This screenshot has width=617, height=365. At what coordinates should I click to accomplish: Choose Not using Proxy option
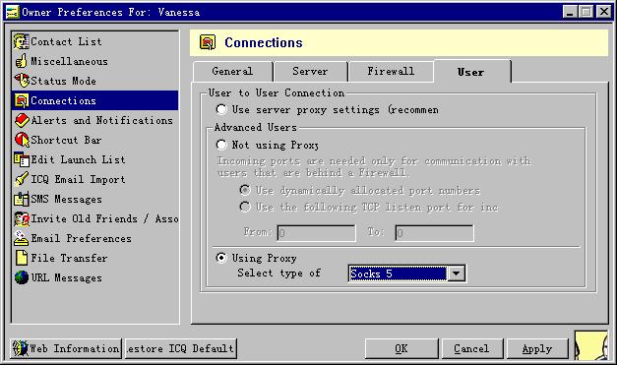tap(221, 145)
